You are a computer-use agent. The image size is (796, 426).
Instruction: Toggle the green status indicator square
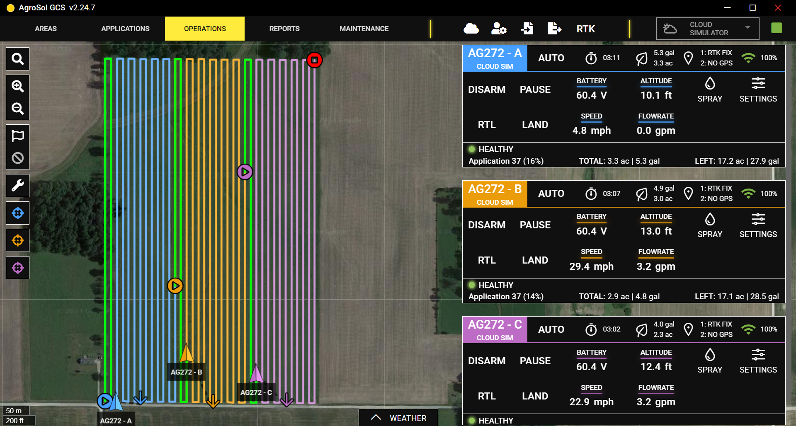click(x=776, y=28)
